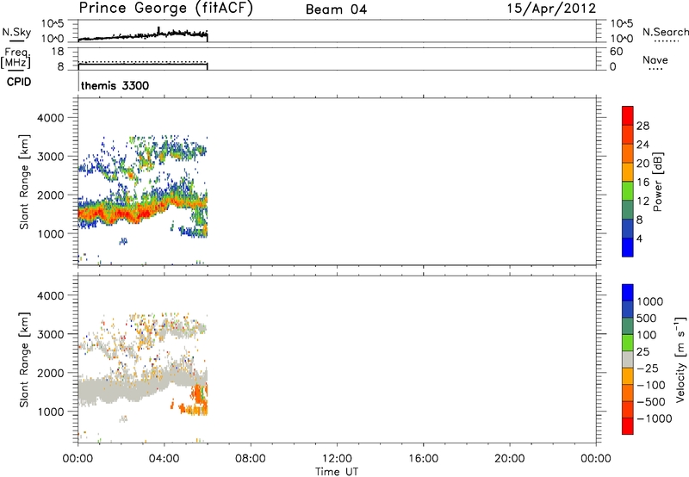
Task: Click the "12:00" time axis tick label
Action: click(x=337, y=459)
